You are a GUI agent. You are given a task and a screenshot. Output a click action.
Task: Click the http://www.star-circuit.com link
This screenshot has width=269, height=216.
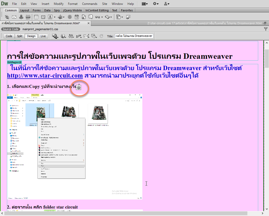(x=45, y=76)
